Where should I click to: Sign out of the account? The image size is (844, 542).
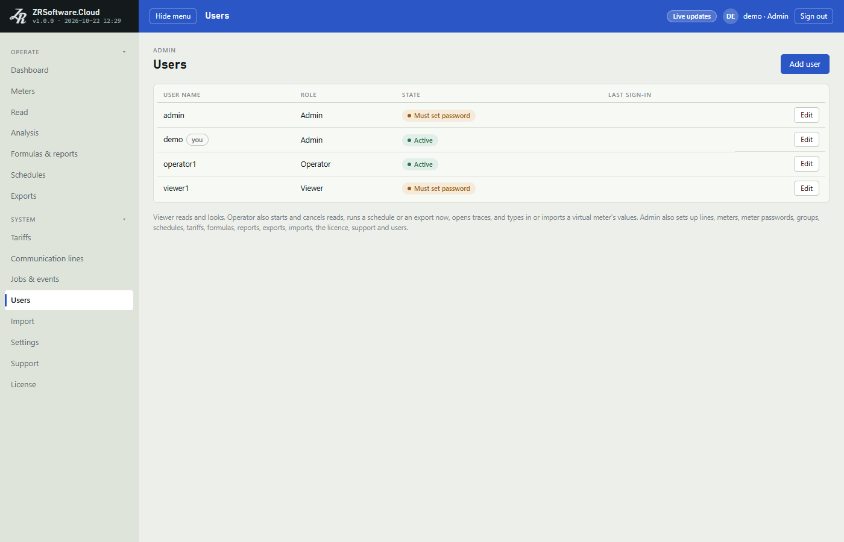(x=813, y=16)
